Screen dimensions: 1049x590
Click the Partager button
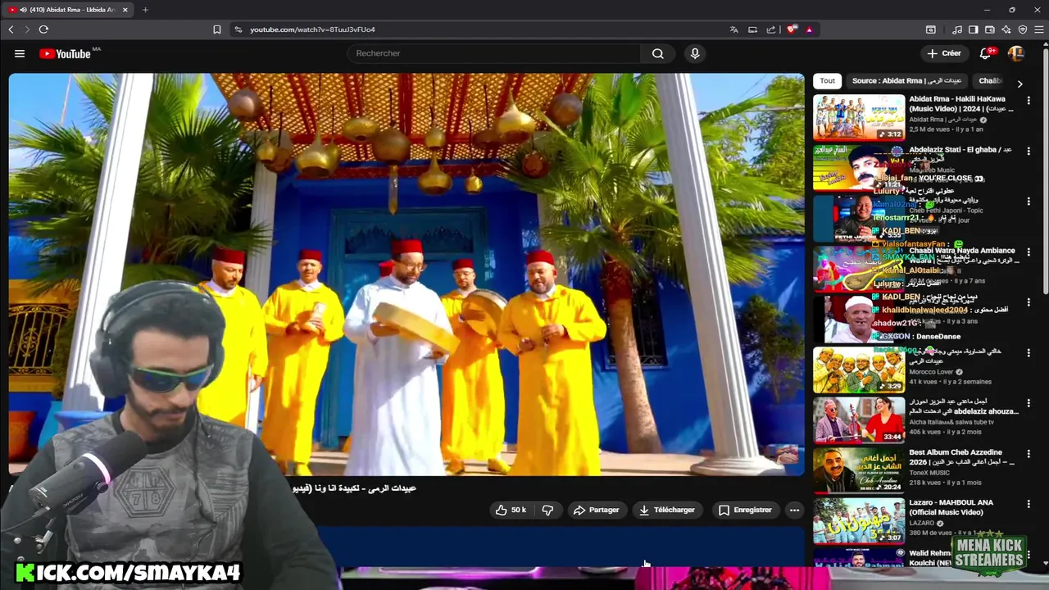pos(596,510)
